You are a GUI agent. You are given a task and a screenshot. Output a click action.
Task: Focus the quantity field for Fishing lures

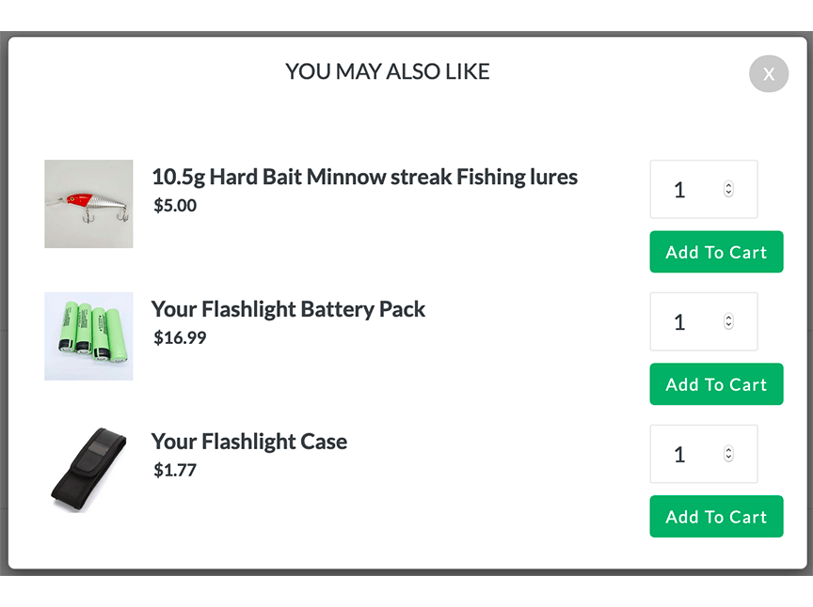[687, 190]
